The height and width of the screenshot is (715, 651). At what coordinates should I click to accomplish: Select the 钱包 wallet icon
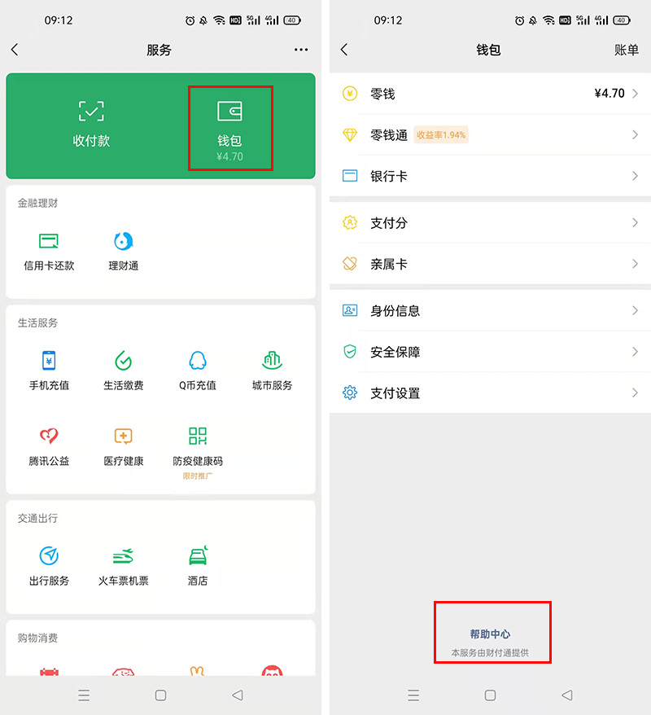[229, 121]
